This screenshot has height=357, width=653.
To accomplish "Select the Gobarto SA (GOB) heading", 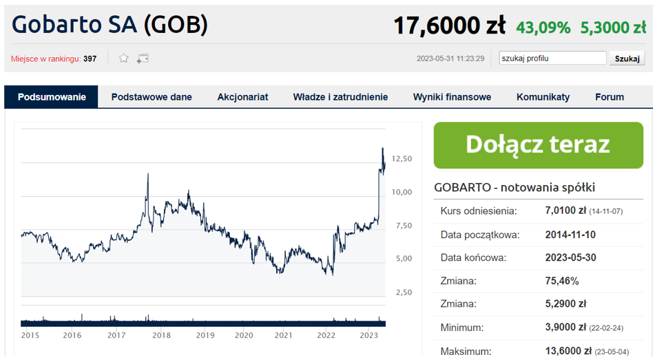I will point(110,24).
